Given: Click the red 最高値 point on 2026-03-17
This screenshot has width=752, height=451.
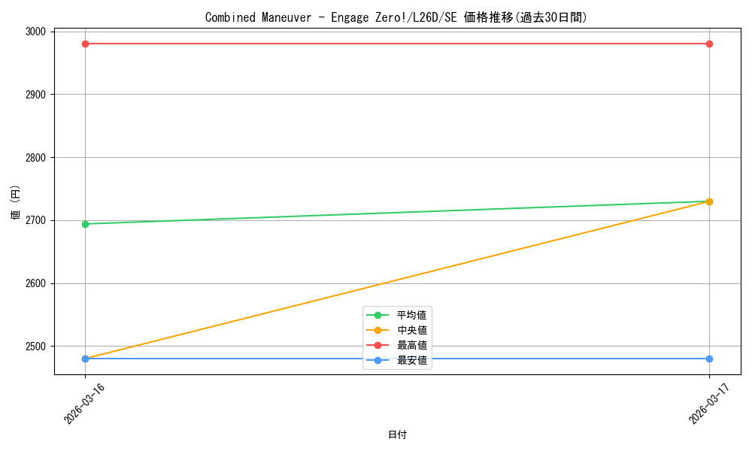Looking at the screenshot, I should (709, 44).
